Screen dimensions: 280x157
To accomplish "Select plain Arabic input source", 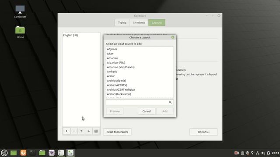I will pyautogui.click(x=140, y=76).
